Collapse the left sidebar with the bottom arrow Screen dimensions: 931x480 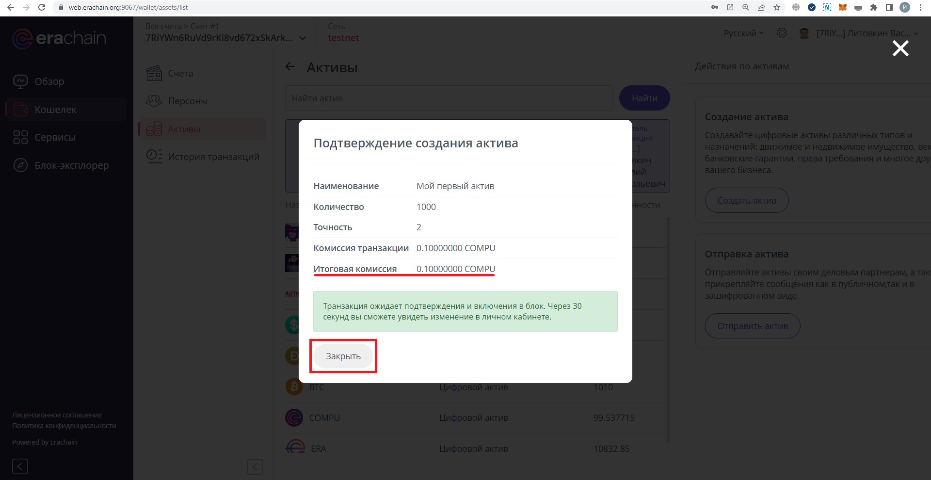[20, 466]
